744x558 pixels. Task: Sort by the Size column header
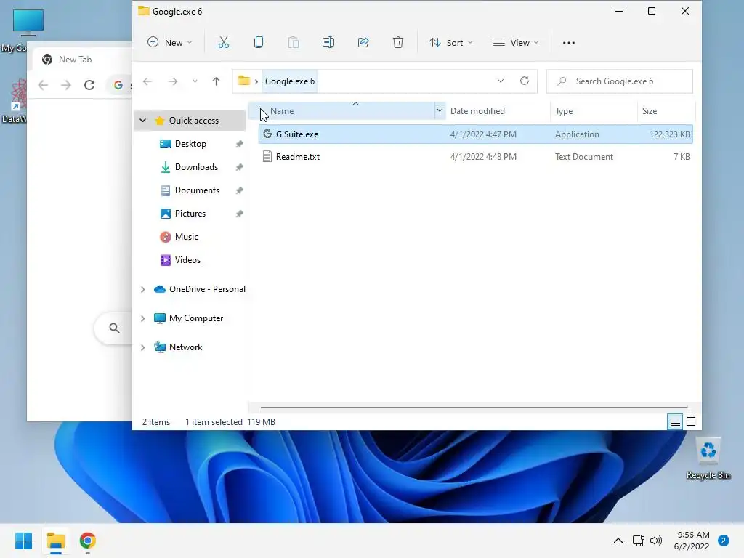650,111
